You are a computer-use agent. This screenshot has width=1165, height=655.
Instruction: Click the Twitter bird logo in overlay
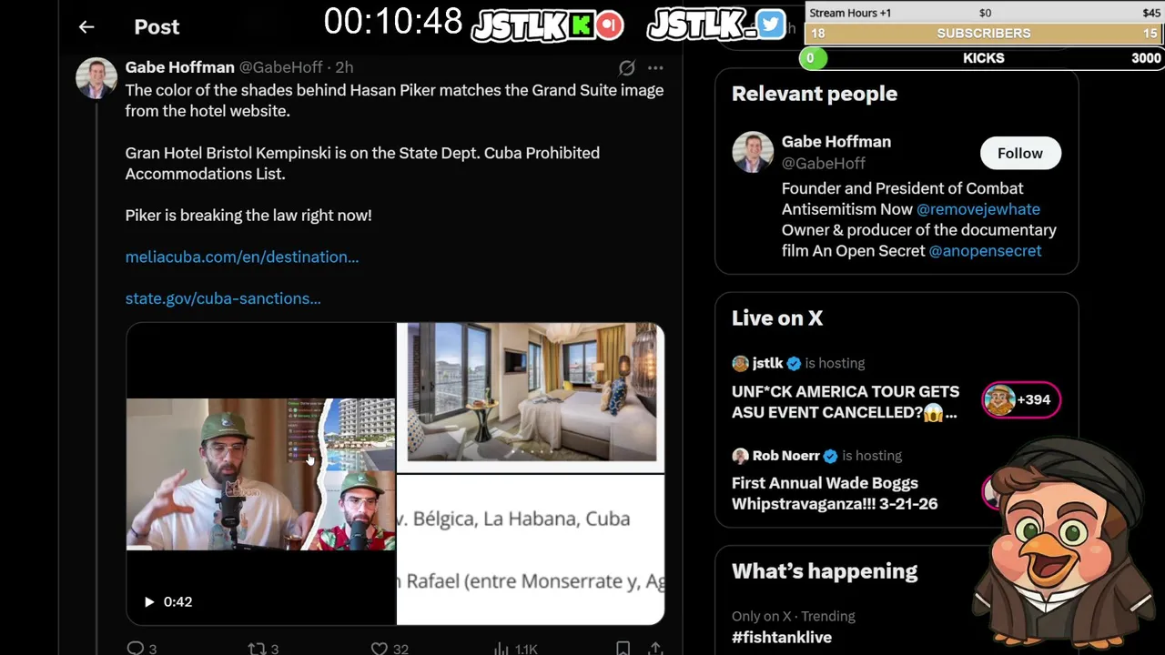pyautogui.click(x=770, y=25)
